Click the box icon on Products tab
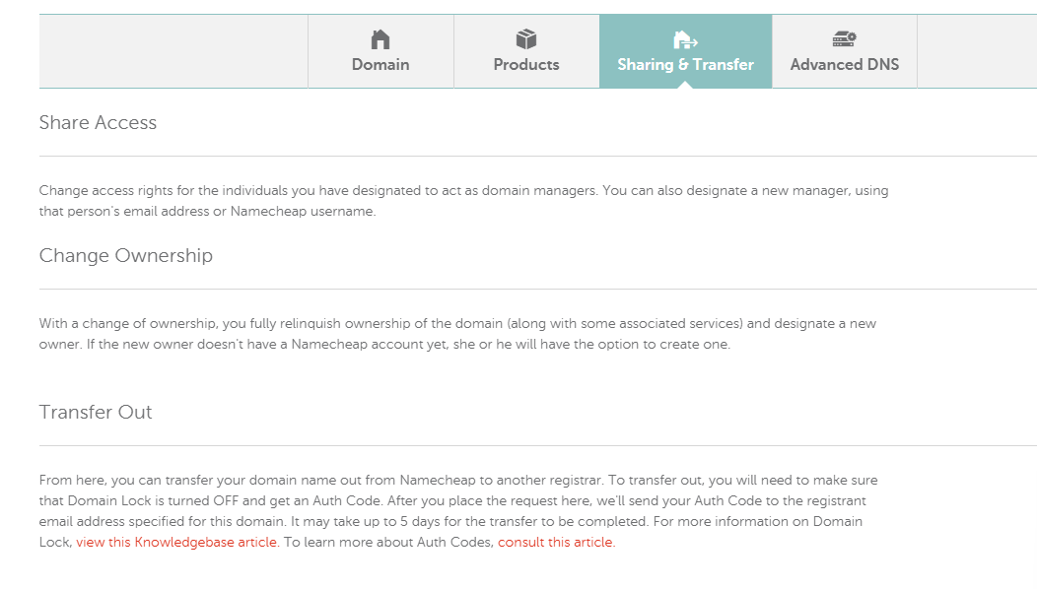Image resolution: width=1037 pixels, height=589 pixels. pyautogui.click(x=526, y=39)
